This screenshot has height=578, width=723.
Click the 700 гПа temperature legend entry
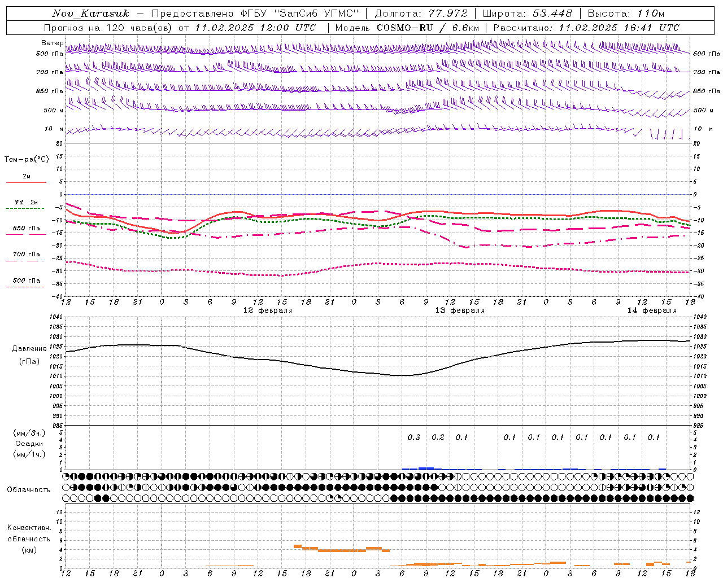point(27,255)
